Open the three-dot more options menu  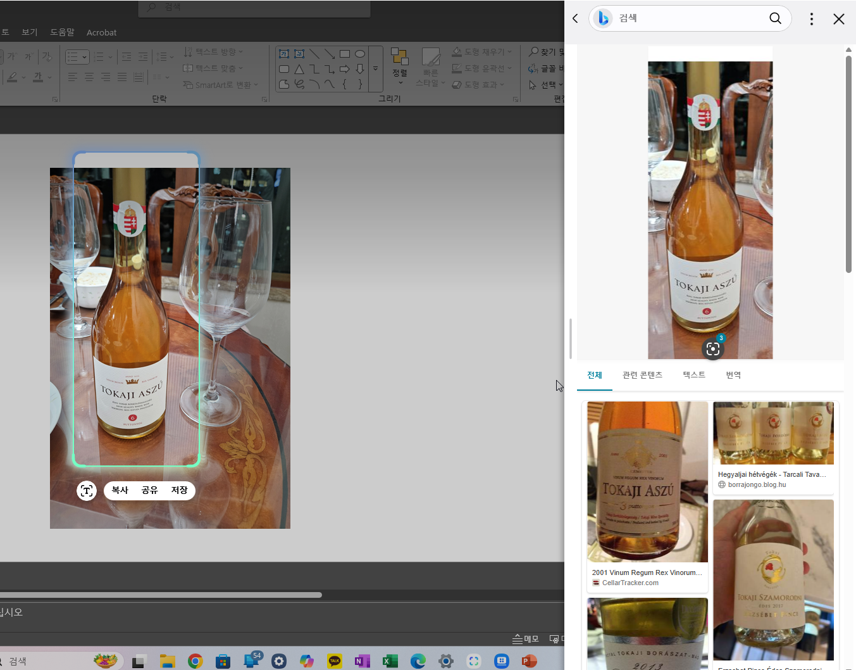click(x=812, y=19)
